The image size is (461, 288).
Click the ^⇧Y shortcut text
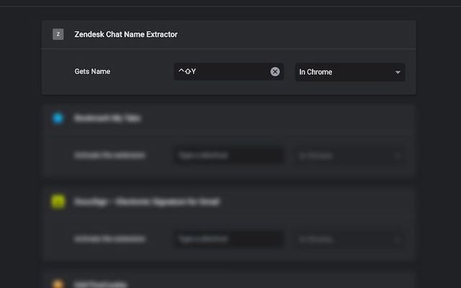tap(187, 72)
